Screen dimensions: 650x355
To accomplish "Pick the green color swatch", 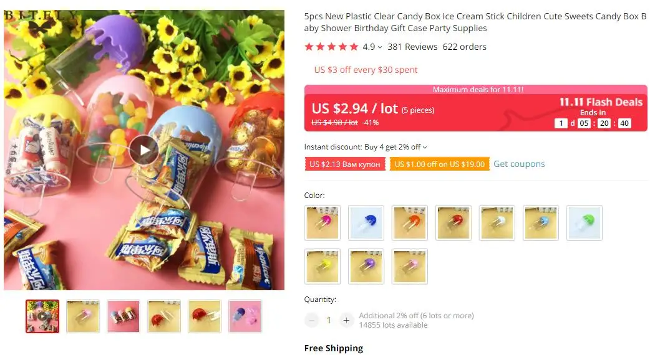I will 584,222.
